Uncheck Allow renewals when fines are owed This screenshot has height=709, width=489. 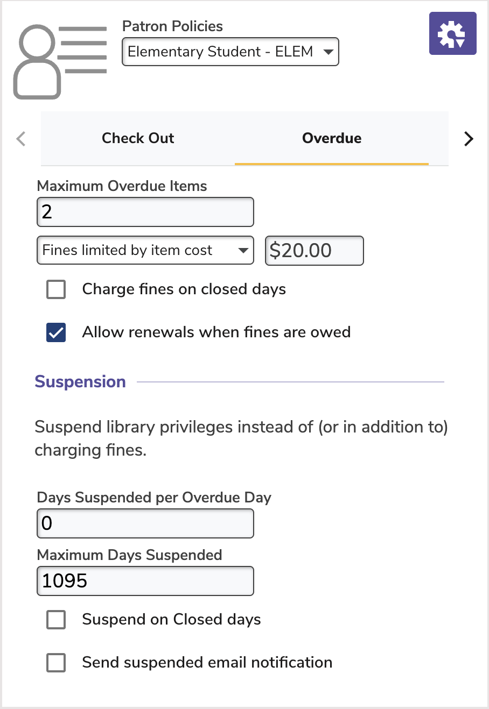click(56, 332)
